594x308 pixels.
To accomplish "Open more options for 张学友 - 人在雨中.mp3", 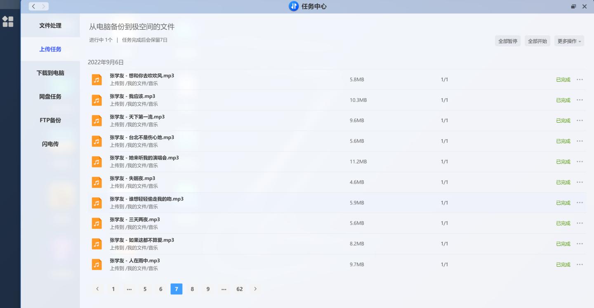I will point(580,264).
